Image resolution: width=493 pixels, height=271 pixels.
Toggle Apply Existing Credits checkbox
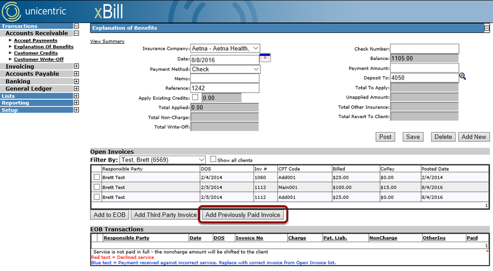[195, 97]
